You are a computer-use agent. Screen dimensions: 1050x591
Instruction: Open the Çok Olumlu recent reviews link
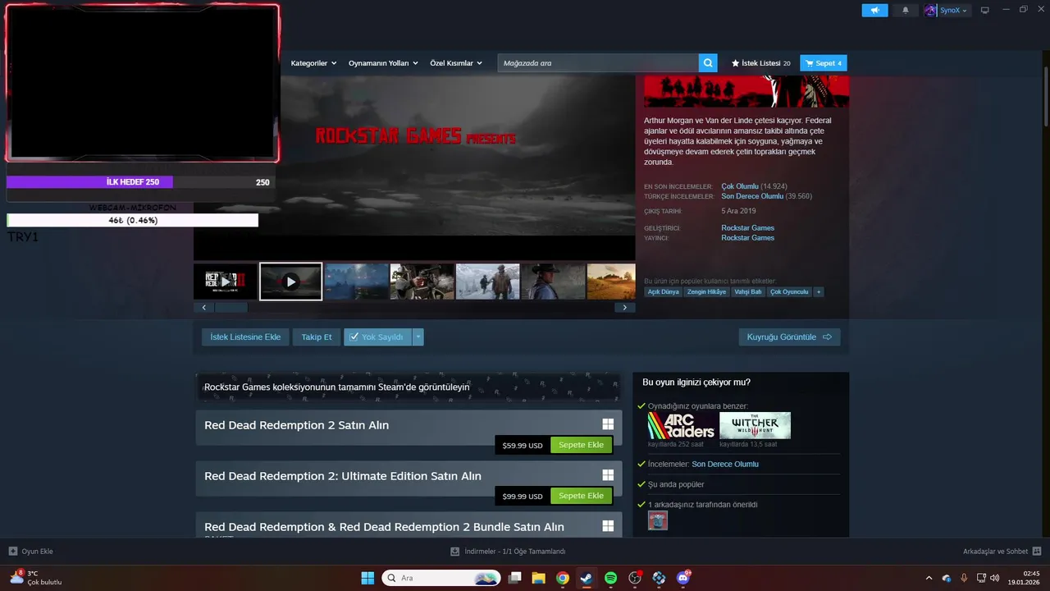(x=740, y=186)
